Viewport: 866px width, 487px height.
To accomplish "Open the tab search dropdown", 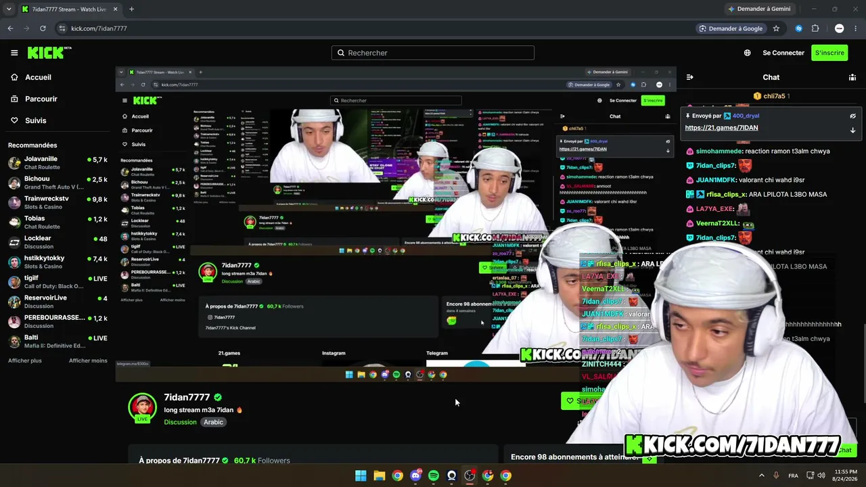I will tap(9, 9).
